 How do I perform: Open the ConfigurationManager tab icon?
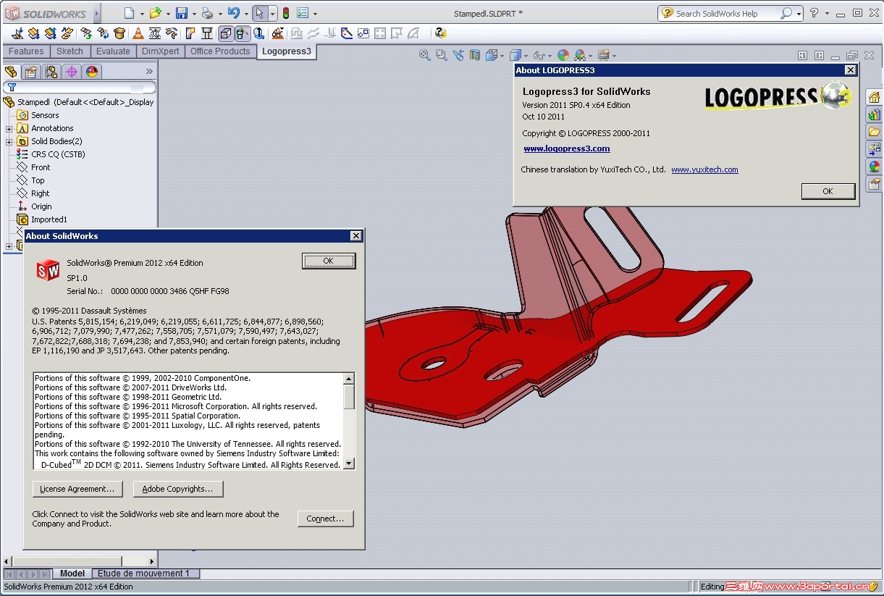pyautogui.click(x=51, y=71)
